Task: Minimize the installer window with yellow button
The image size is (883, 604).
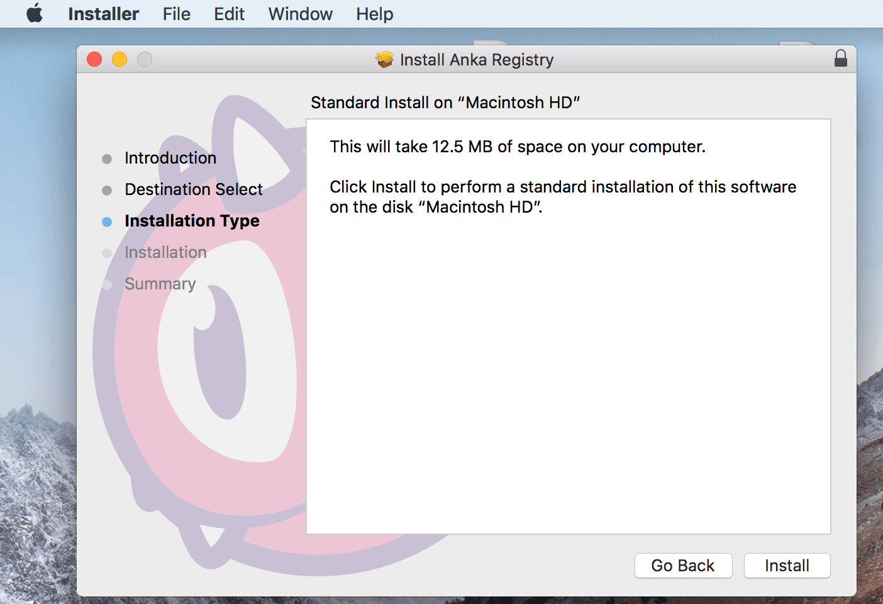Action: point(119,59)
